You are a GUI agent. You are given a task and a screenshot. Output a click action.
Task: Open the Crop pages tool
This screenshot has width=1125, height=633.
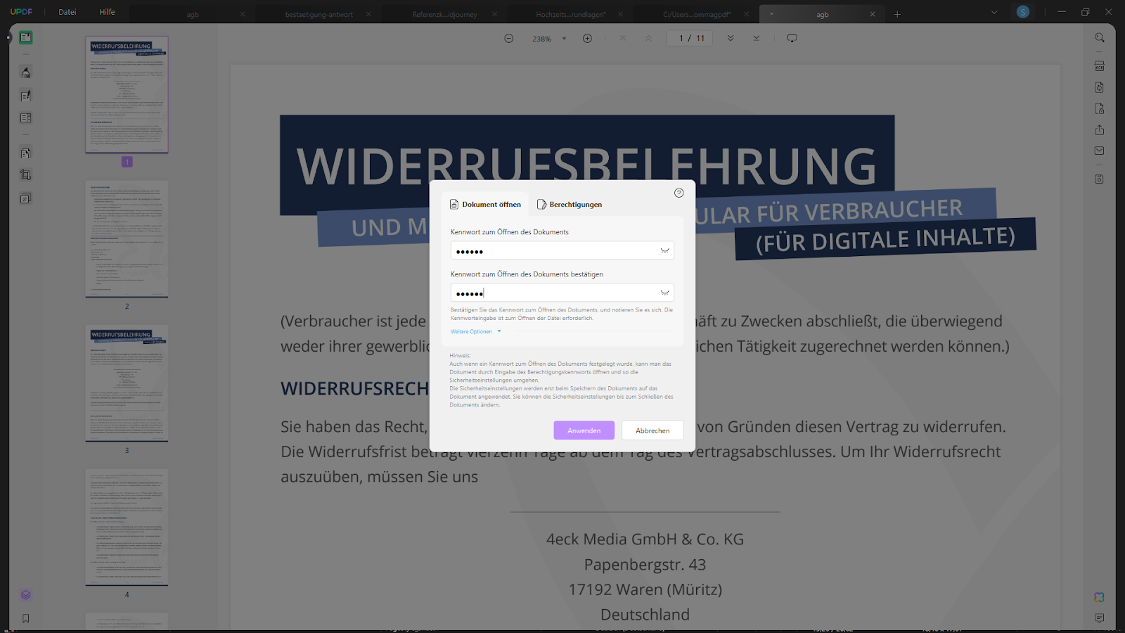pos(26,175)
